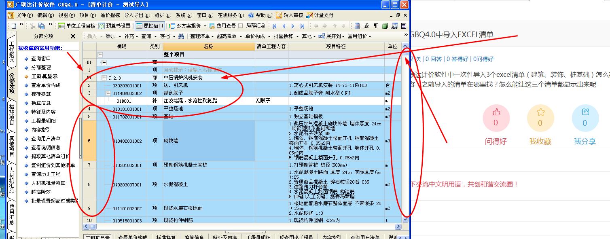610x239 pixels.
Task: Select the 名称 column header
Action: point(208,47)
